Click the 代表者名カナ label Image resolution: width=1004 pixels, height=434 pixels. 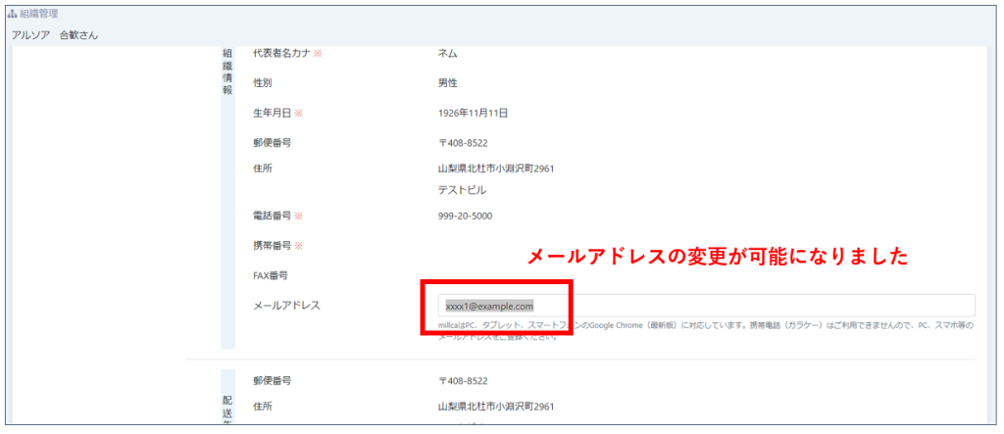click(280, 53)
